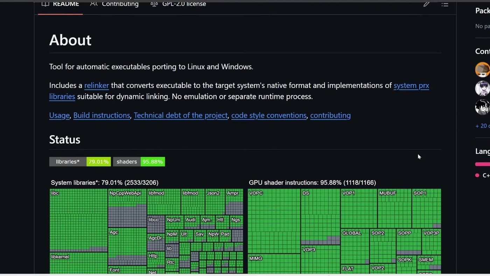
Task: Click the pencil edit README icon
Action: click(426, 4)
